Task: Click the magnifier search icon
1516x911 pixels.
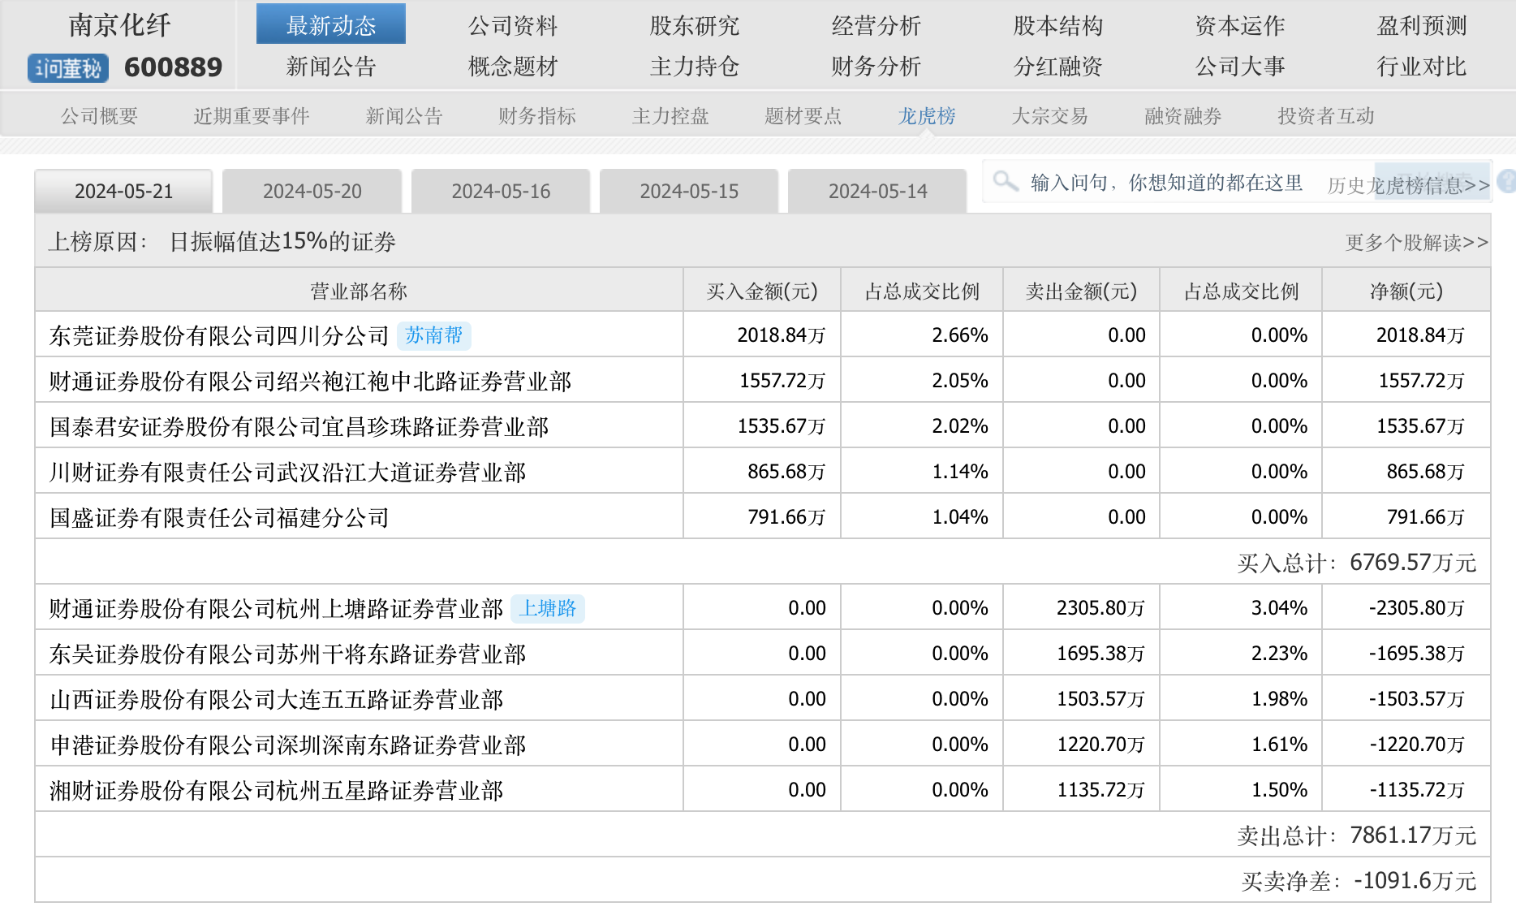Action: pos(1005,181)
